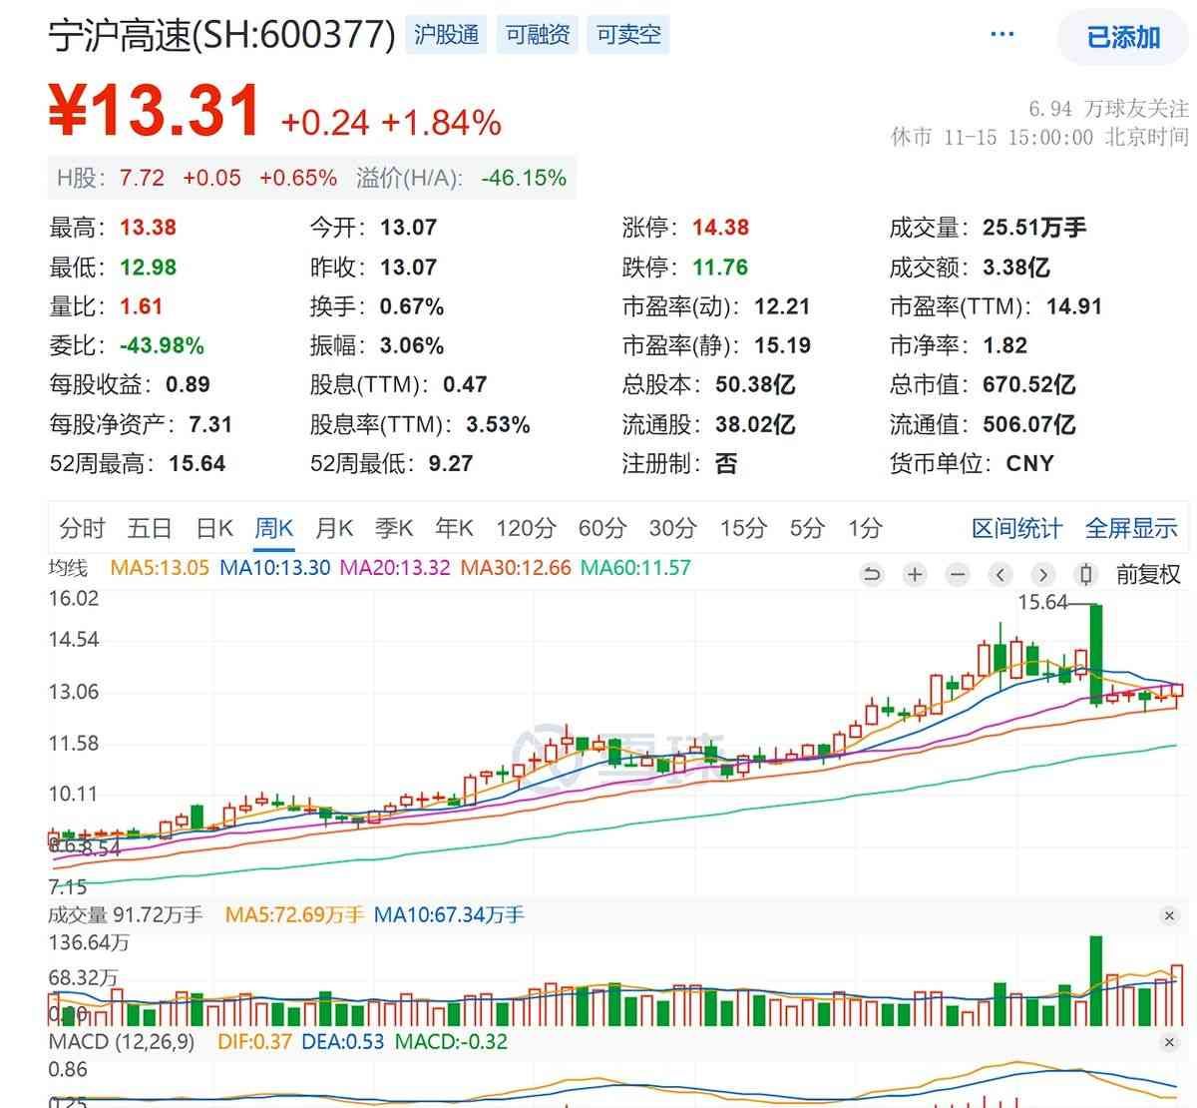Close the 成交量 volume indicator panel
Viewport: 1197px width, 1108px height.
pyautogui.click(x=1169, y=915)
